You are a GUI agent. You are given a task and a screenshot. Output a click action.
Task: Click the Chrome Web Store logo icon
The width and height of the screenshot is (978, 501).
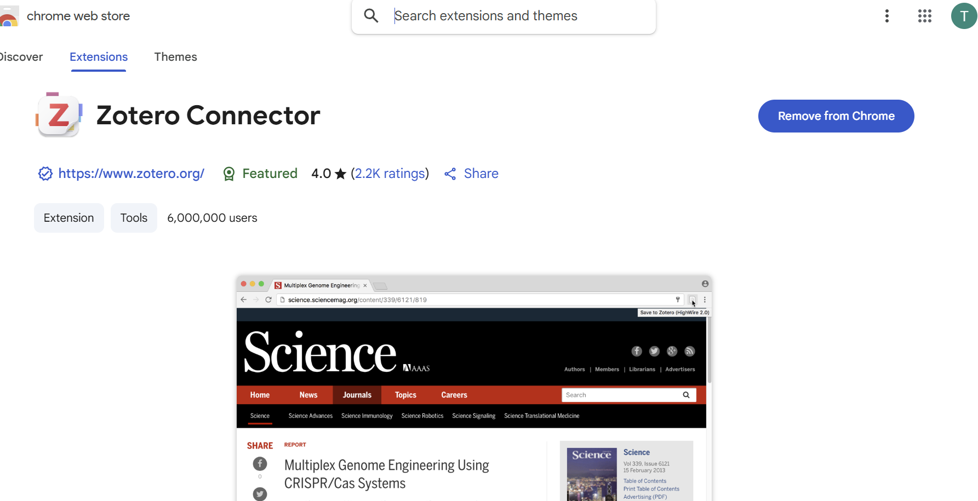[x=8, y=16]
